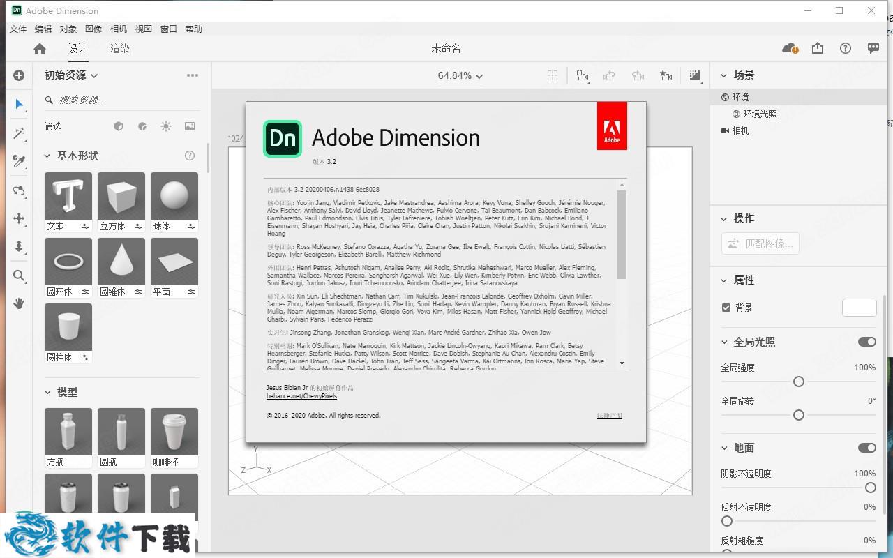Collapse the 场景 panel
This screenshot has height=558, width=893.
723,75
